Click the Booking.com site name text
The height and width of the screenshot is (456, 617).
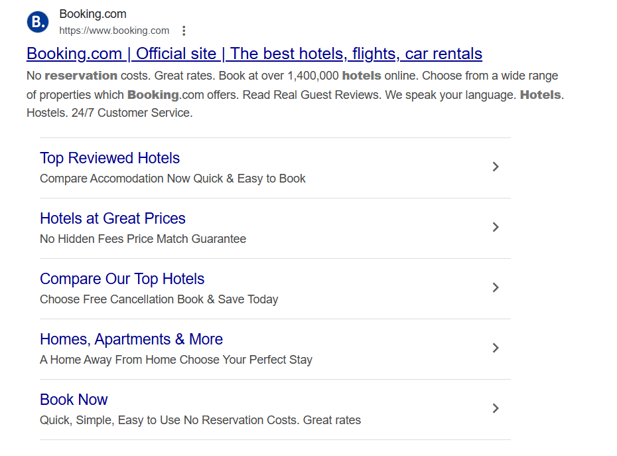click(93, 14)
